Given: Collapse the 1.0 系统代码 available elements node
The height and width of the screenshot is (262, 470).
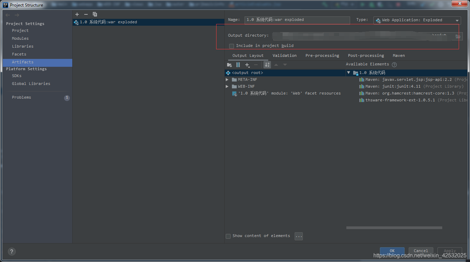Looking at the screenshot, I should pyautogui.click(x=349, y=73).
